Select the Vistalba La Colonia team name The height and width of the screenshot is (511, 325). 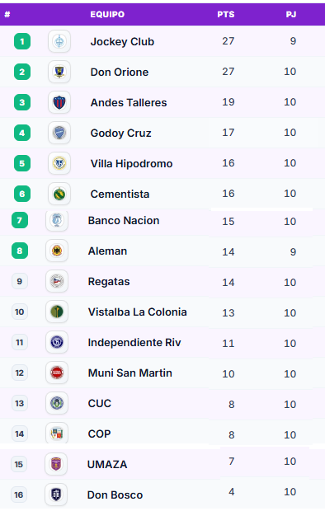tap(138, 312)
